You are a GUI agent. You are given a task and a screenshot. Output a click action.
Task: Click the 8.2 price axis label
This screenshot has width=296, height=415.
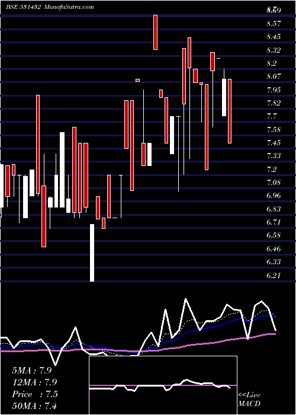tap(272, 63)
